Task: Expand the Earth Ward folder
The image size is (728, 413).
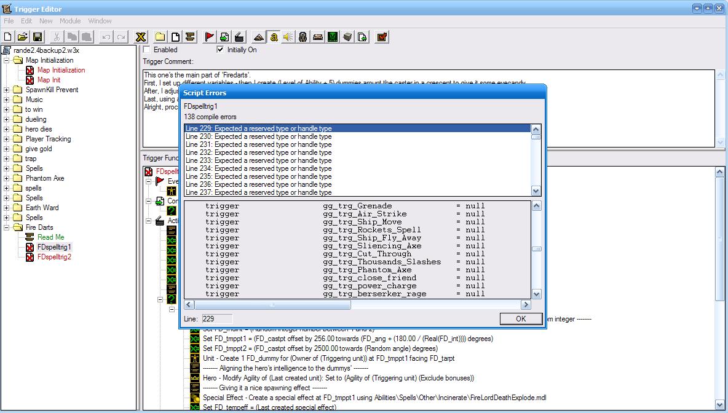Action: [x=7, y=208]
